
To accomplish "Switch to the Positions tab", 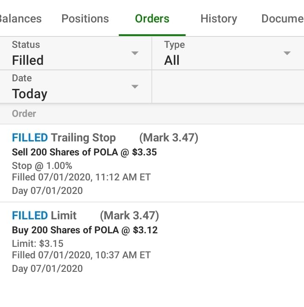I will (85, 19).
